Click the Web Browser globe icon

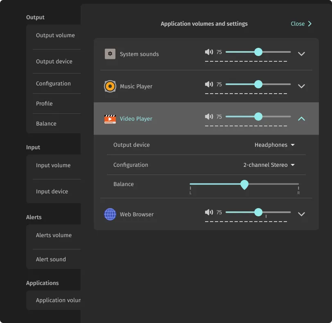(110, 214)
